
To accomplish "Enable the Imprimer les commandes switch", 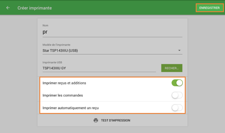I will (x=177, y=96).
